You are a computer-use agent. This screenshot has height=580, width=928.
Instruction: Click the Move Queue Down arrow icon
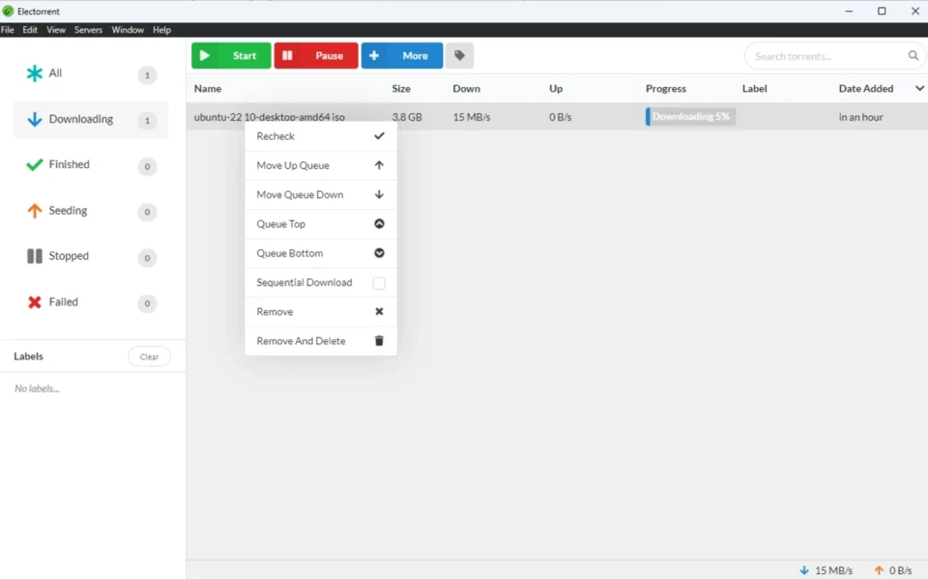[x=379, y=194]
